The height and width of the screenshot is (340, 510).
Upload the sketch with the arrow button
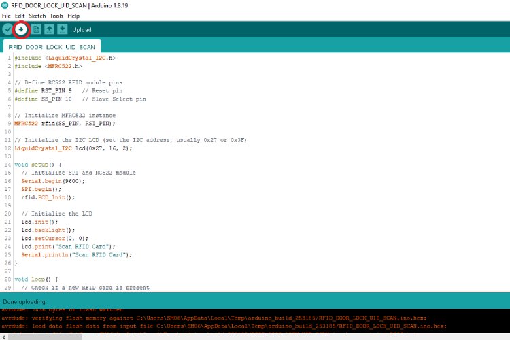coord(21,30)
